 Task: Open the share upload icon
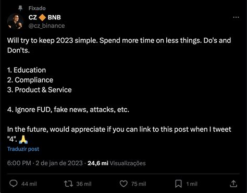[x=233, y=184]
